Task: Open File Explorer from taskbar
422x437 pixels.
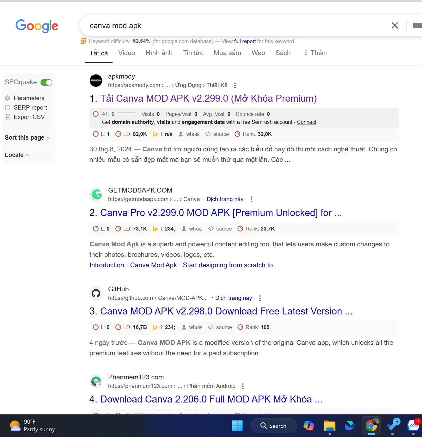Action: [x=329, y=426]
